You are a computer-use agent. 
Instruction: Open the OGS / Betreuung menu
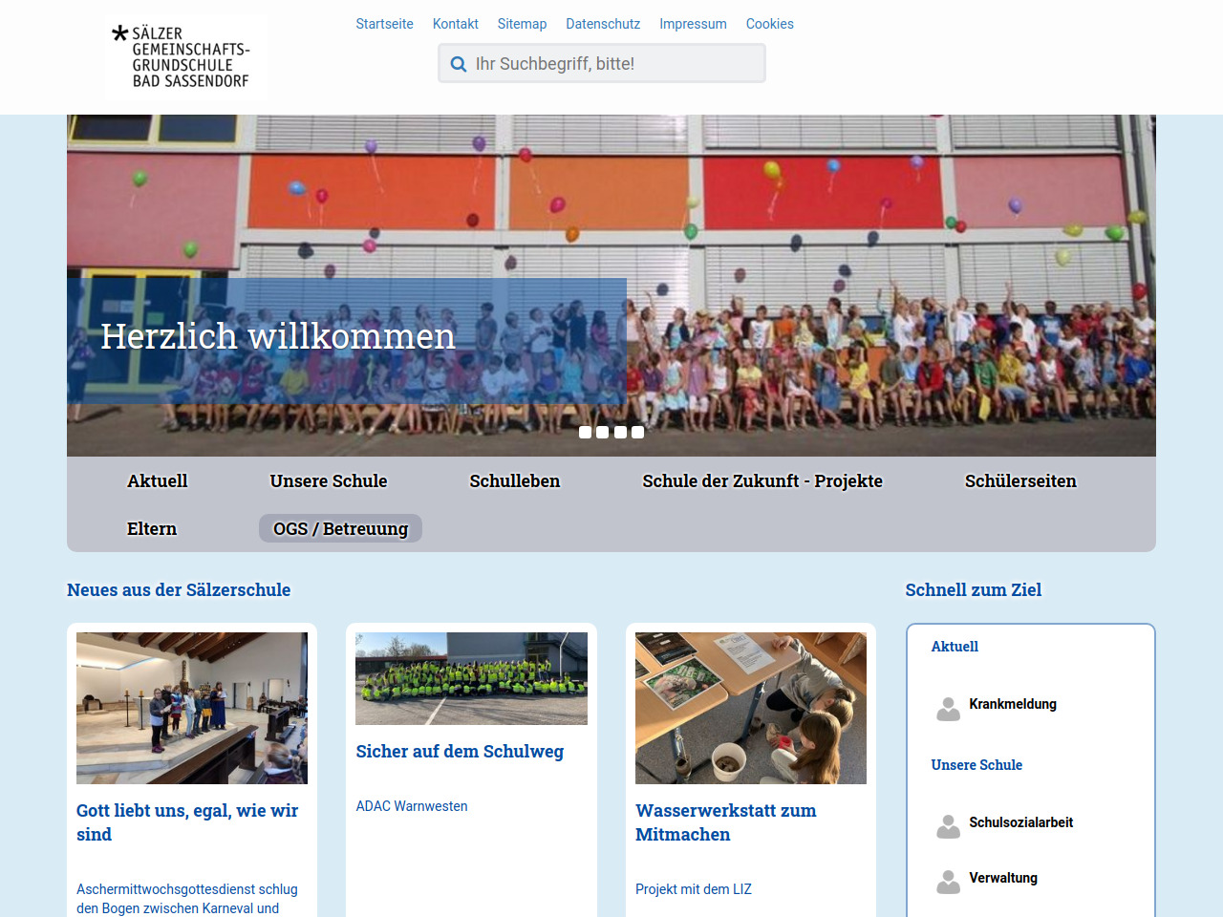[x=340, y=529]
